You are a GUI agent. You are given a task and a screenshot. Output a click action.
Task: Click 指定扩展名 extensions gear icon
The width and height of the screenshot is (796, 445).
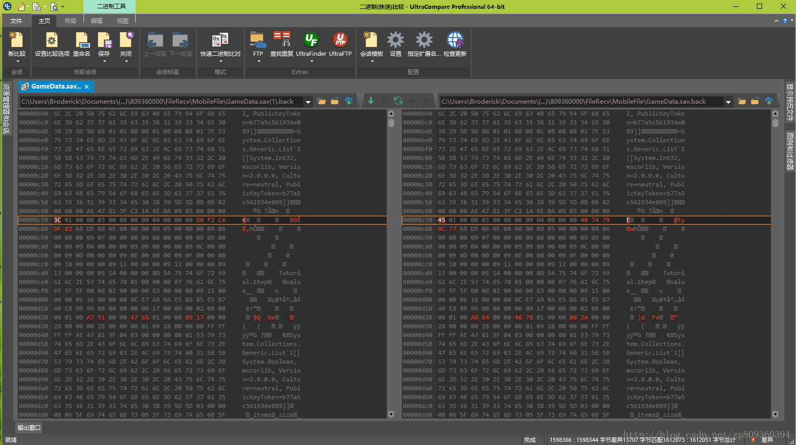point(424,40)
